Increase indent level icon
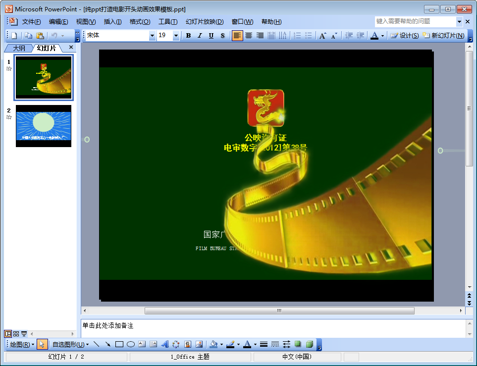 click(360, 36)
